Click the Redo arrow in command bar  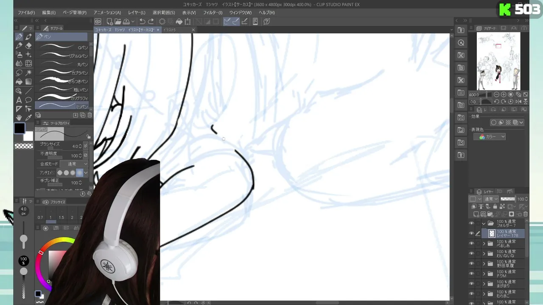coord(151,21)
